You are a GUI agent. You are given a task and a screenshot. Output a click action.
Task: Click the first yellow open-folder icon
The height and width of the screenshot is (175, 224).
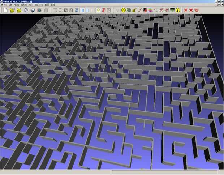pos(12,10)
